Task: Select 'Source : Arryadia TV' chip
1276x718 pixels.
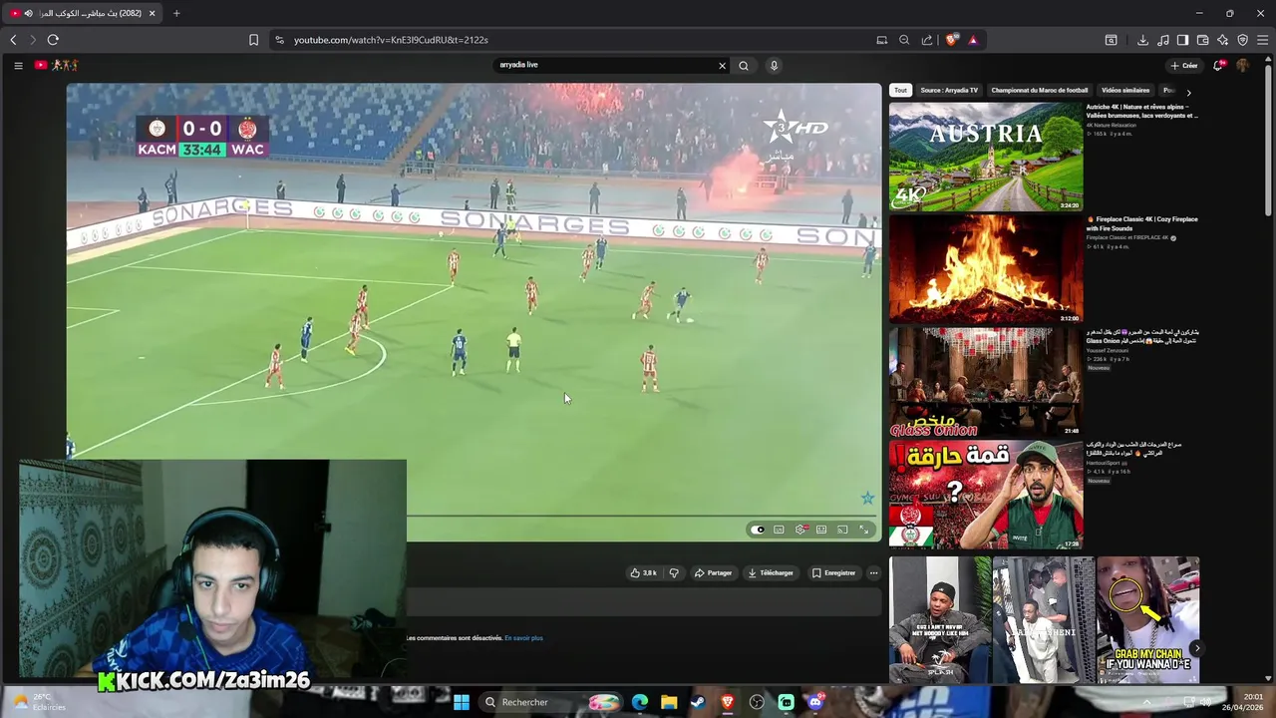Action: point(949,91)
